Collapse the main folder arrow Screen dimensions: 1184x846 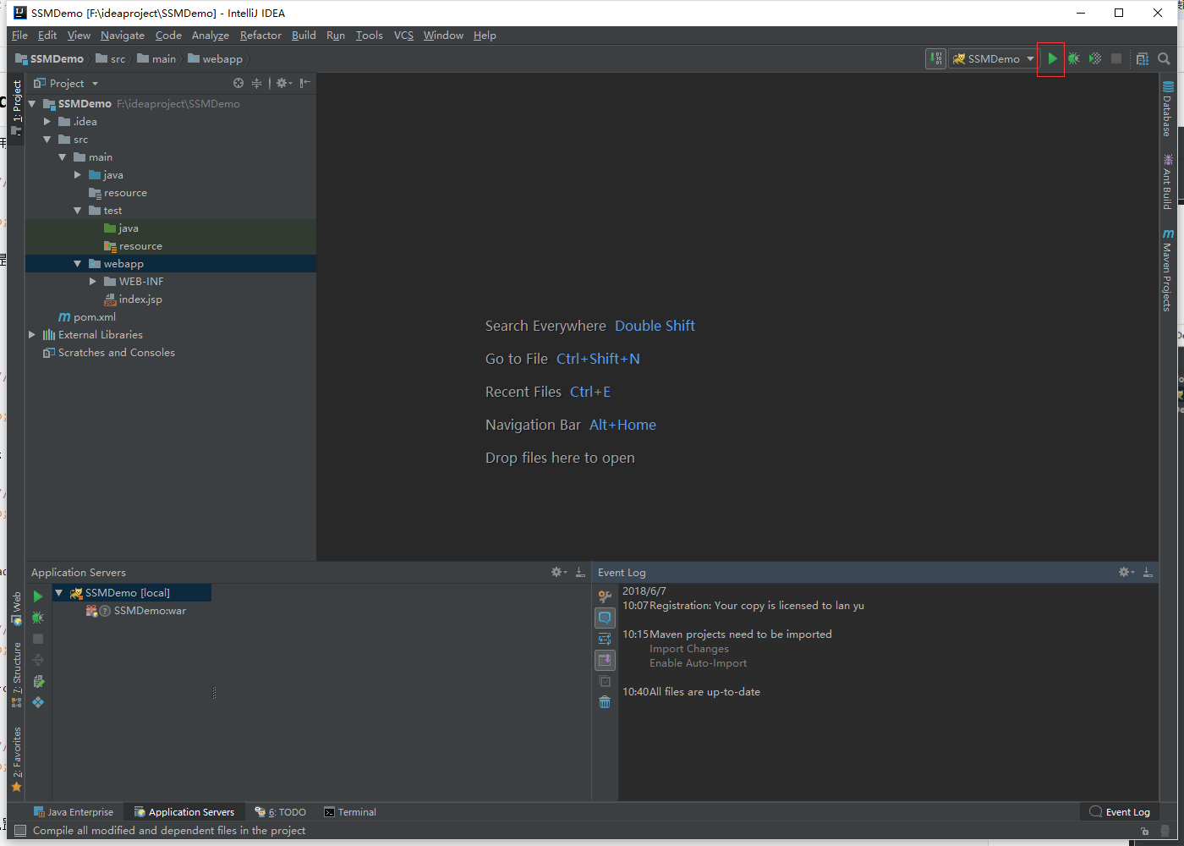tap(63, 157)
